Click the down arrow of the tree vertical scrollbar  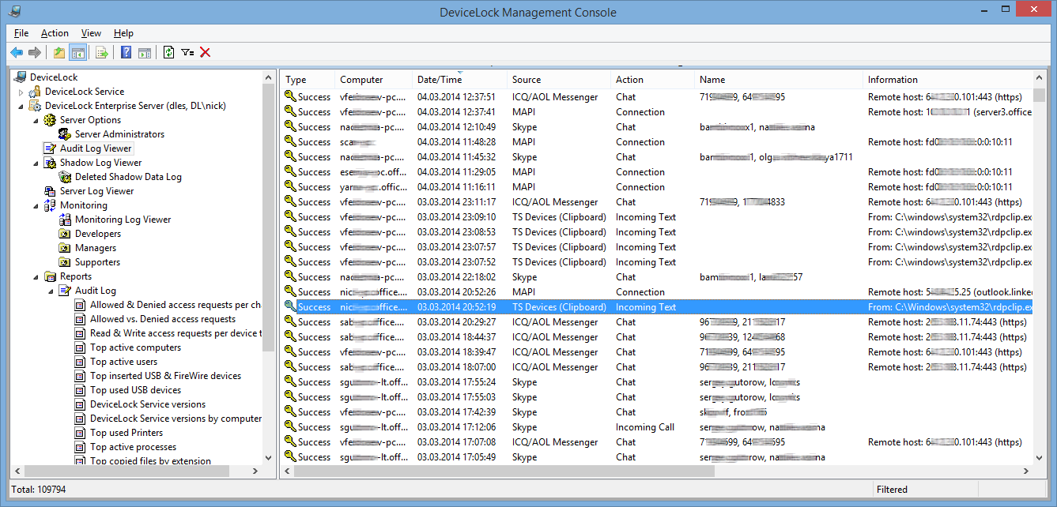coord(268,457)
